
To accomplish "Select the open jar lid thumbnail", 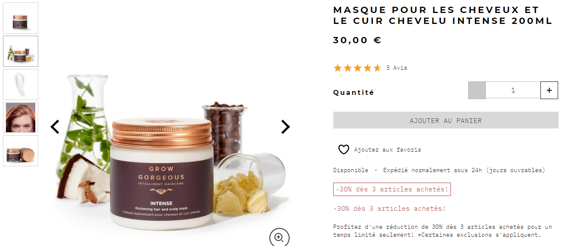I will point(21,151).
